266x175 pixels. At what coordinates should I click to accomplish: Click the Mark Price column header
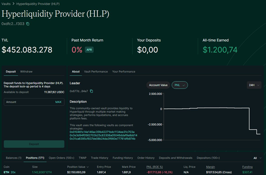tap(129, 167)
